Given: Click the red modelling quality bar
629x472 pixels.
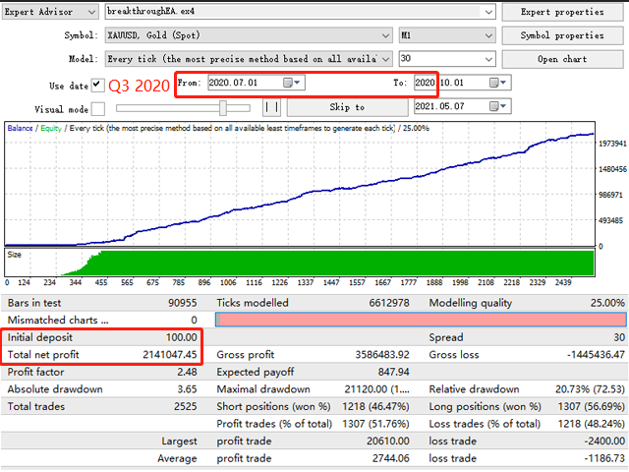Looking at the screenshot, I should point(421,320).
